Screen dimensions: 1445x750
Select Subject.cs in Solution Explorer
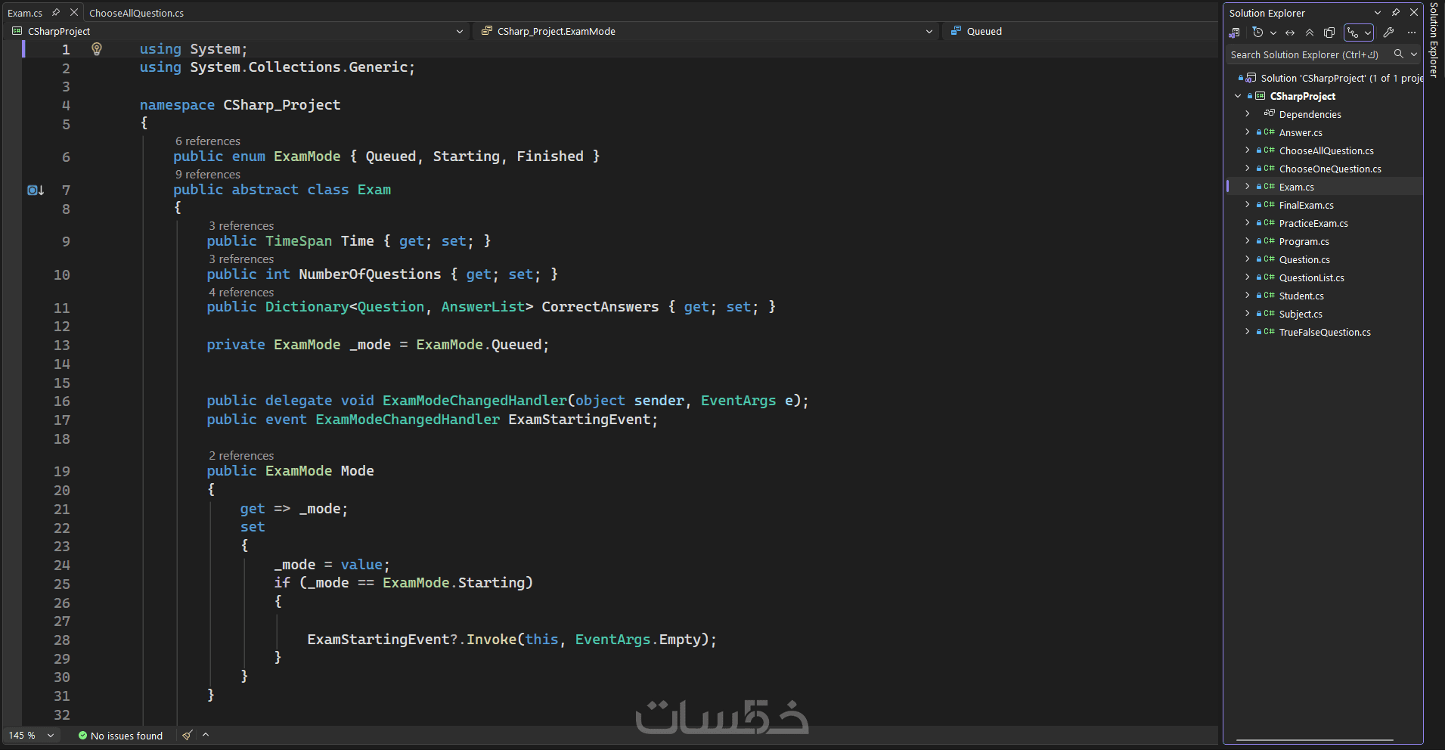point(1301,314)
